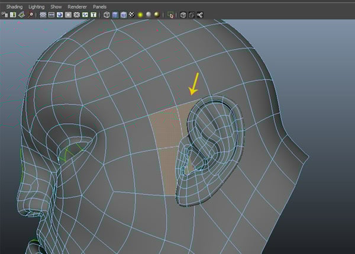Click the Select Camera icon
This screenshot has height=254, width=355.
click(5, 15)
